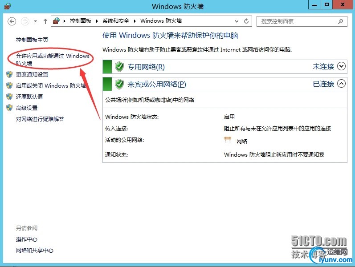Image resolution: width=355 pixels, height=267 pixels.
Task: Click the search magnifier icon
Action: click(340, 21)
